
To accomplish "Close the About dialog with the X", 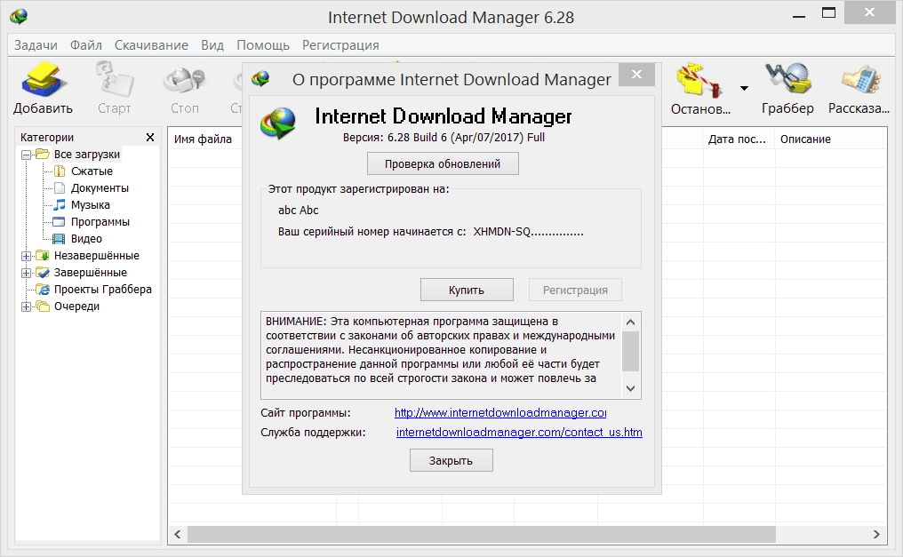I will point(636,75).
